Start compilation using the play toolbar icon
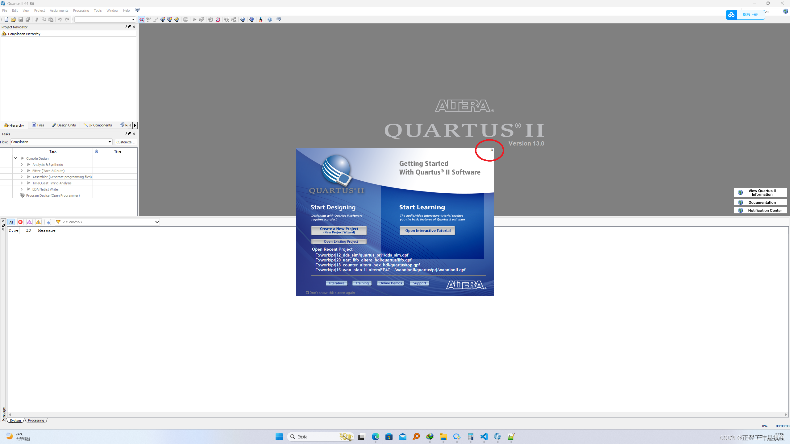790x444 pixels. pos(195,19)
